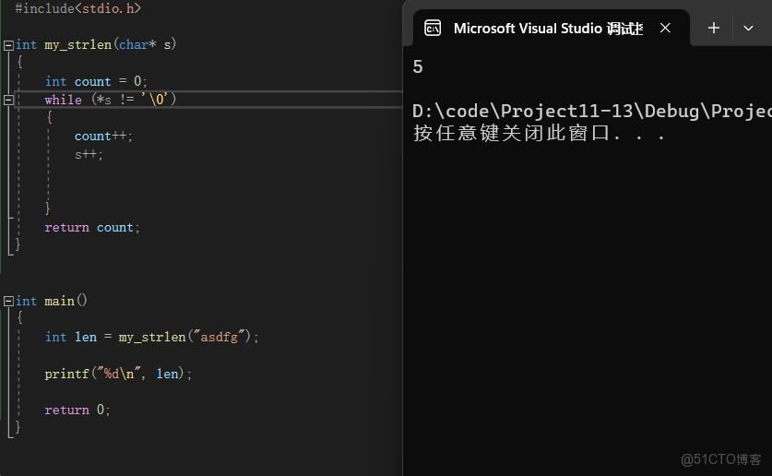
Task: Click the output value 5 in the console
Action: coord(418,66)
